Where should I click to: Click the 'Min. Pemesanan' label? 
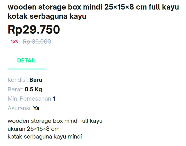coord(29,99)
